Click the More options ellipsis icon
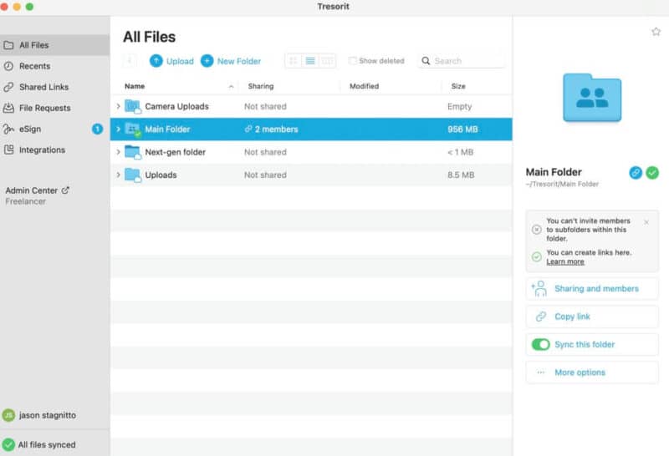 pos(541,372)
